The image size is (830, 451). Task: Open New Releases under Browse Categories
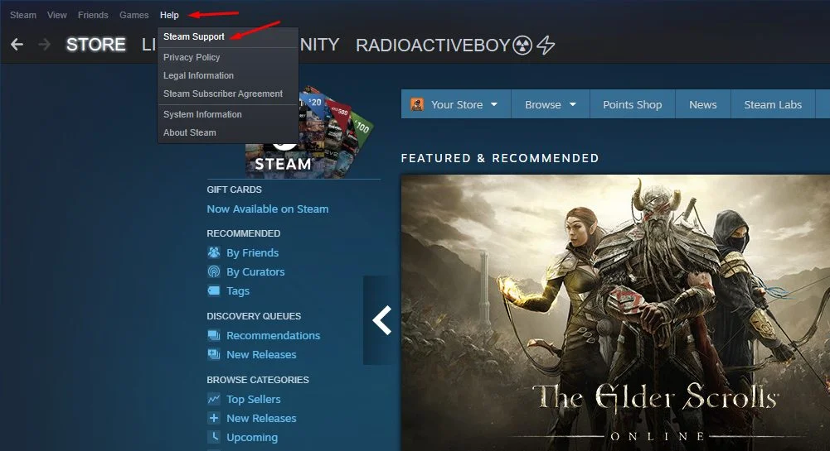[x=261, y=418]
